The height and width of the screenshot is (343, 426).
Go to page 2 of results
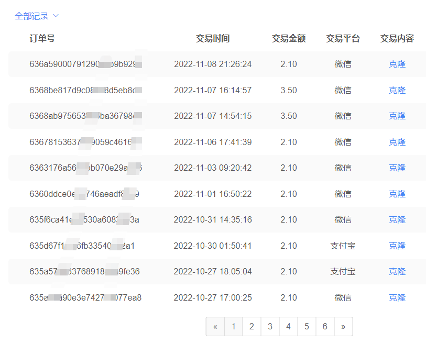(x=252, y=326)
